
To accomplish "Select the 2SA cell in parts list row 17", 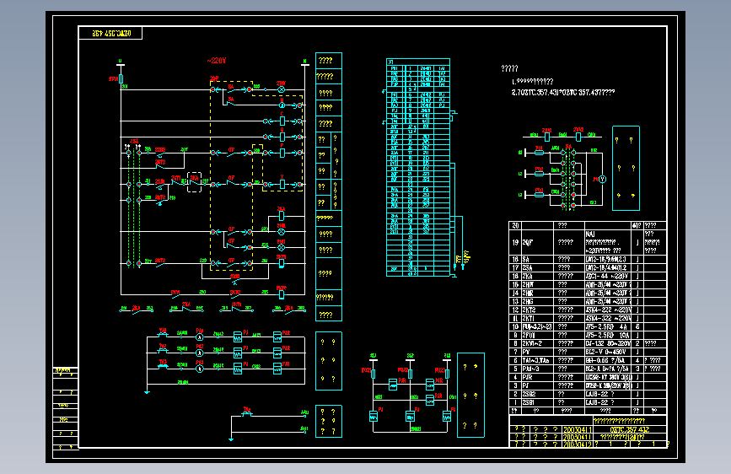I will (x=536, y=268).
